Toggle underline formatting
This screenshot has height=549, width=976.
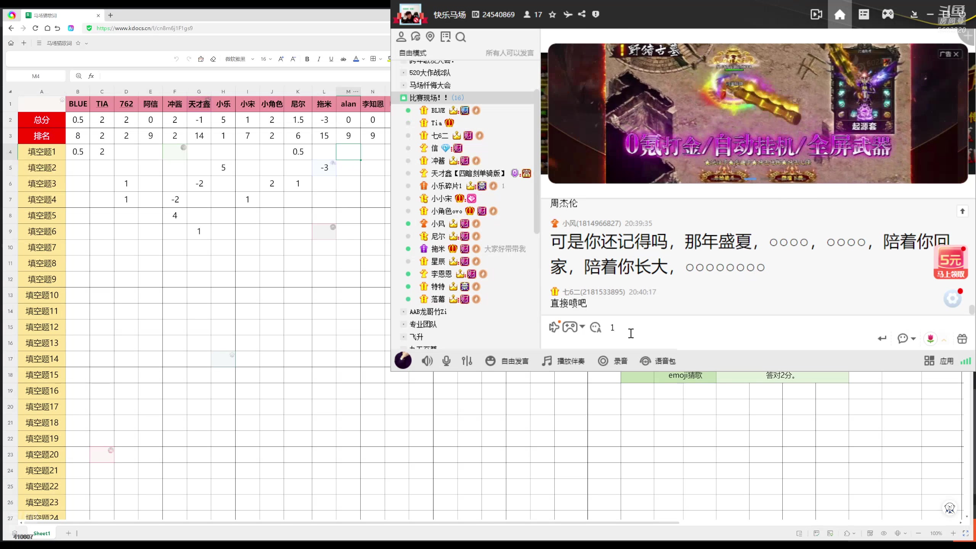[331, 59]
